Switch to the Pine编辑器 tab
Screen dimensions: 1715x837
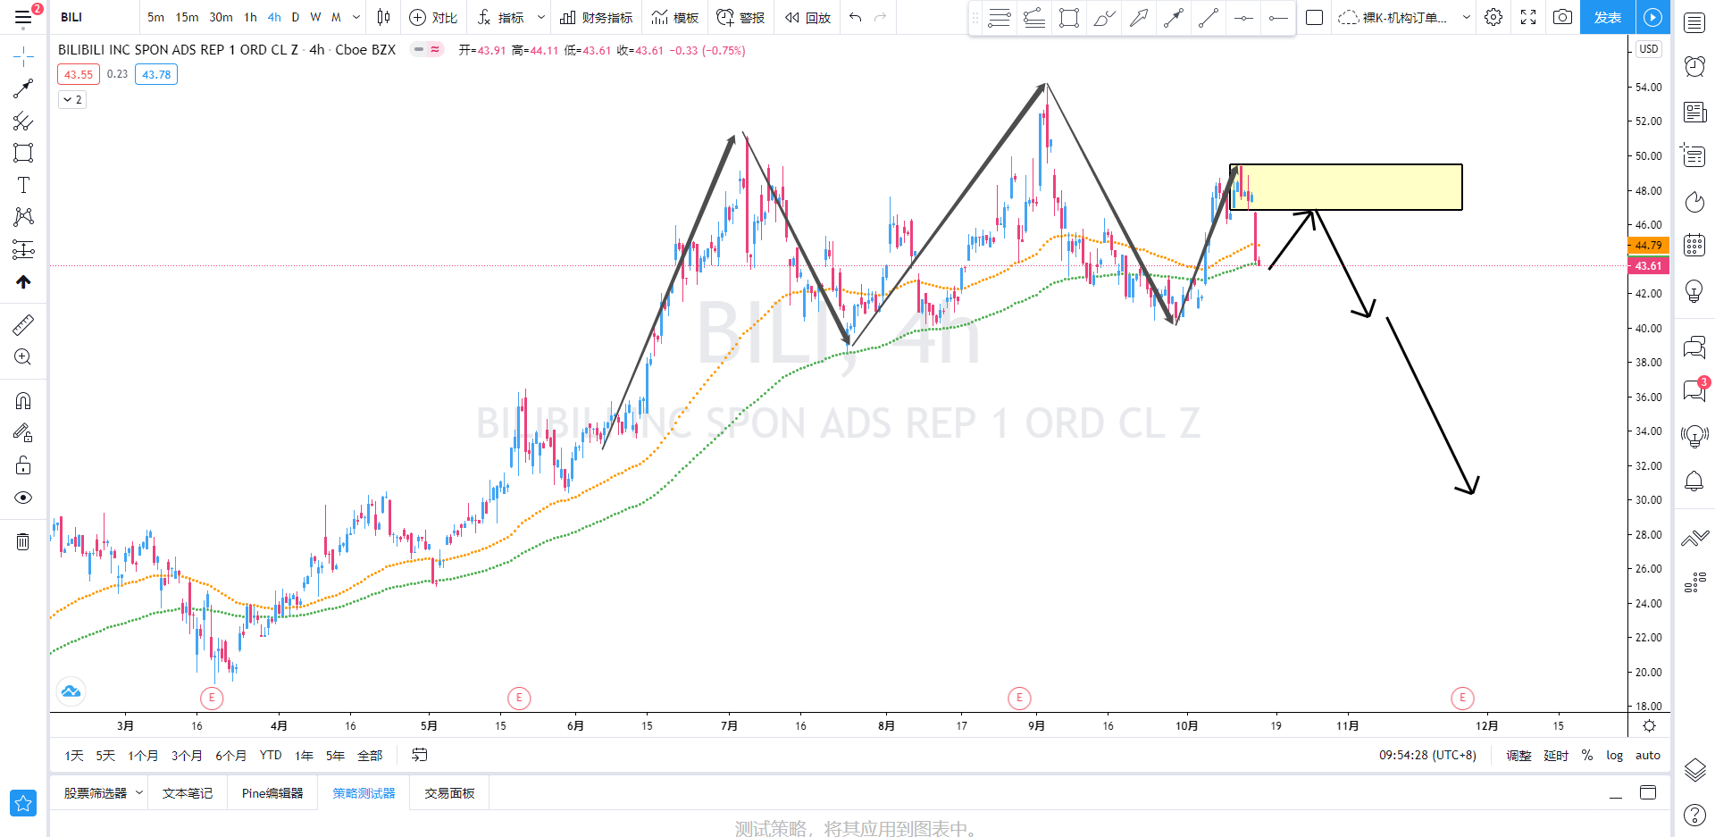(272, 793)
